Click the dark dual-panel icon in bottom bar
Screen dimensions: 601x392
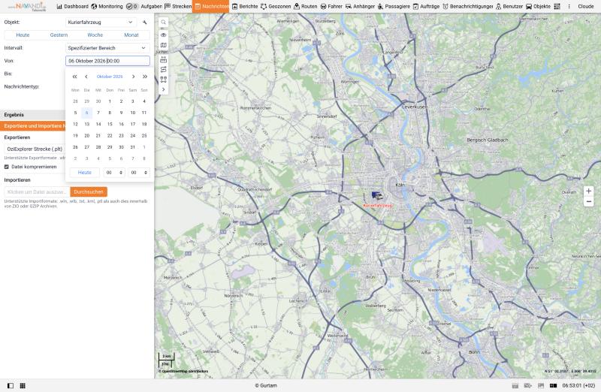554,385
